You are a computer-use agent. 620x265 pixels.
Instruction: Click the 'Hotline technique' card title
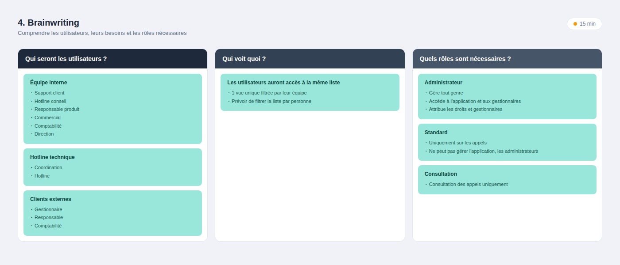click(52, 157)
